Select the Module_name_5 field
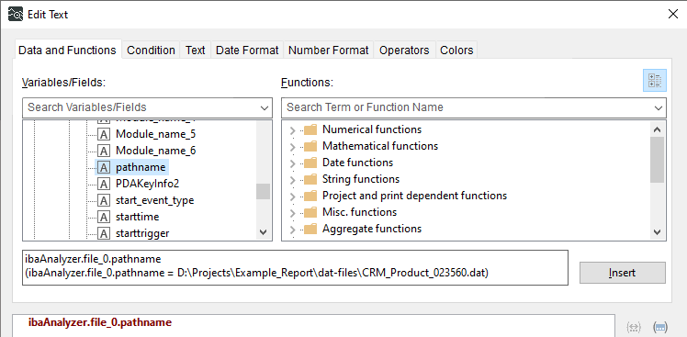Image resolution: width=687 pixels, height=337 pixels. pos(155,134)
